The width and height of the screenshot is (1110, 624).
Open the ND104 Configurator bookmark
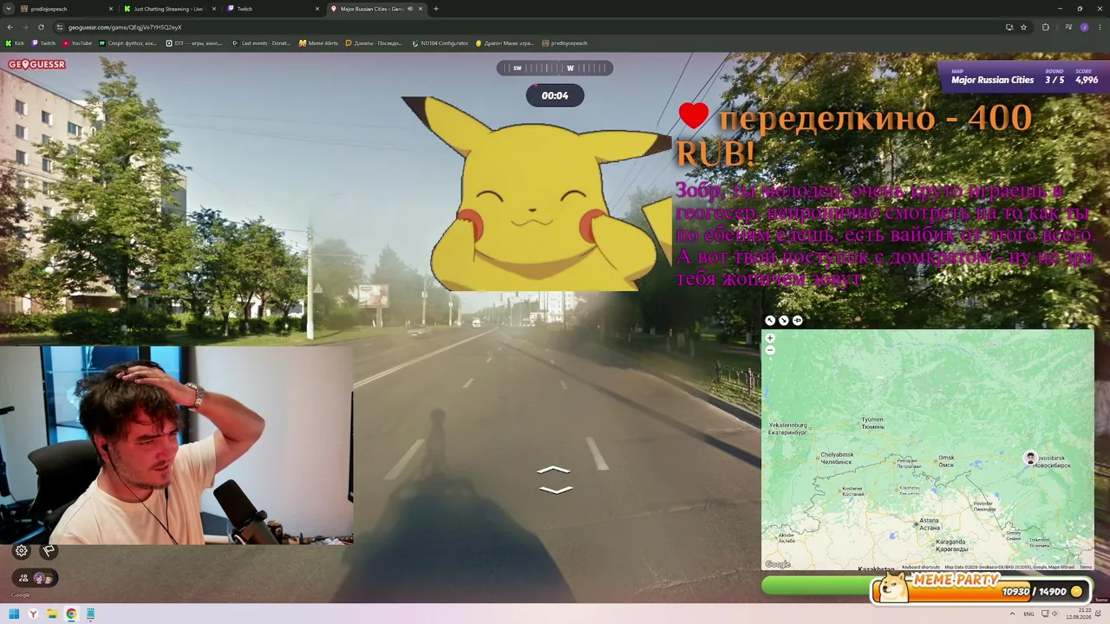440,43
